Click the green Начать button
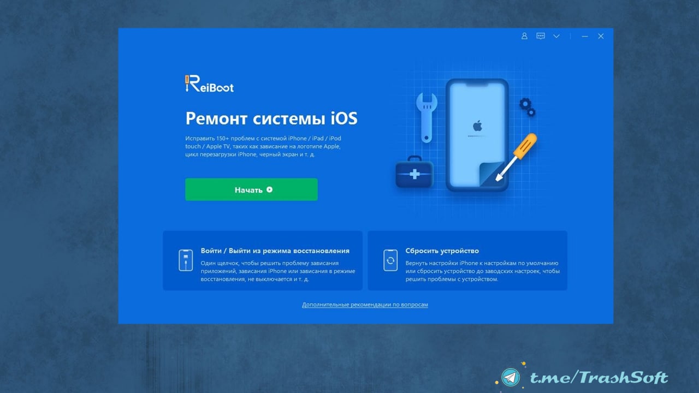Image resolution: width=699 pixels, height=393 pixels. [251, 189]
